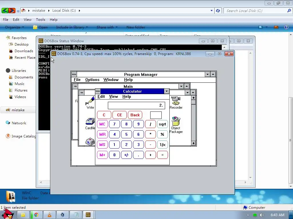Click the calculator's C clear button
Image resolution: width=293 pixels, height=219 pixels.
(x=104, y=115)
